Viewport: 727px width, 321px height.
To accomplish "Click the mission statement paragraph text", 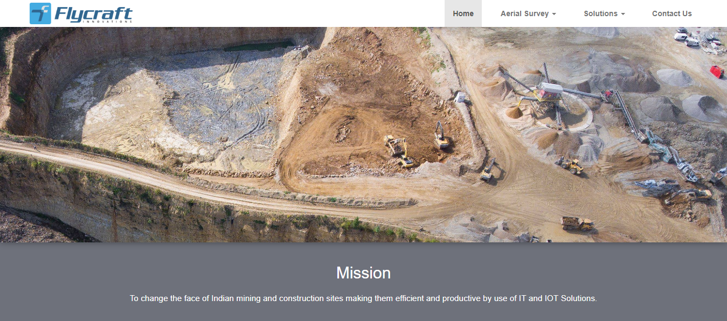I will tap(363, 298).
